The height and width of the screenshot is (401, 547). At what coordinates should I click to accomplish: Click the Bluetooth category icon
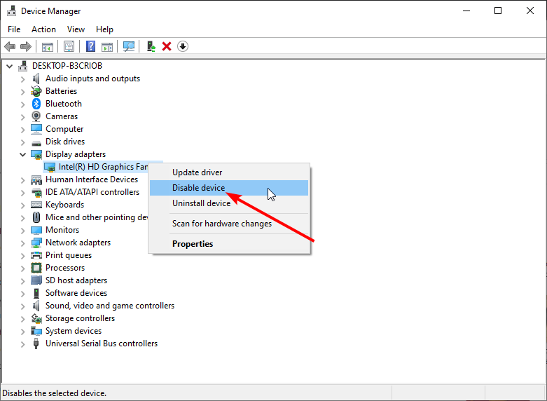pyautogui.click(x=36, y=104)
